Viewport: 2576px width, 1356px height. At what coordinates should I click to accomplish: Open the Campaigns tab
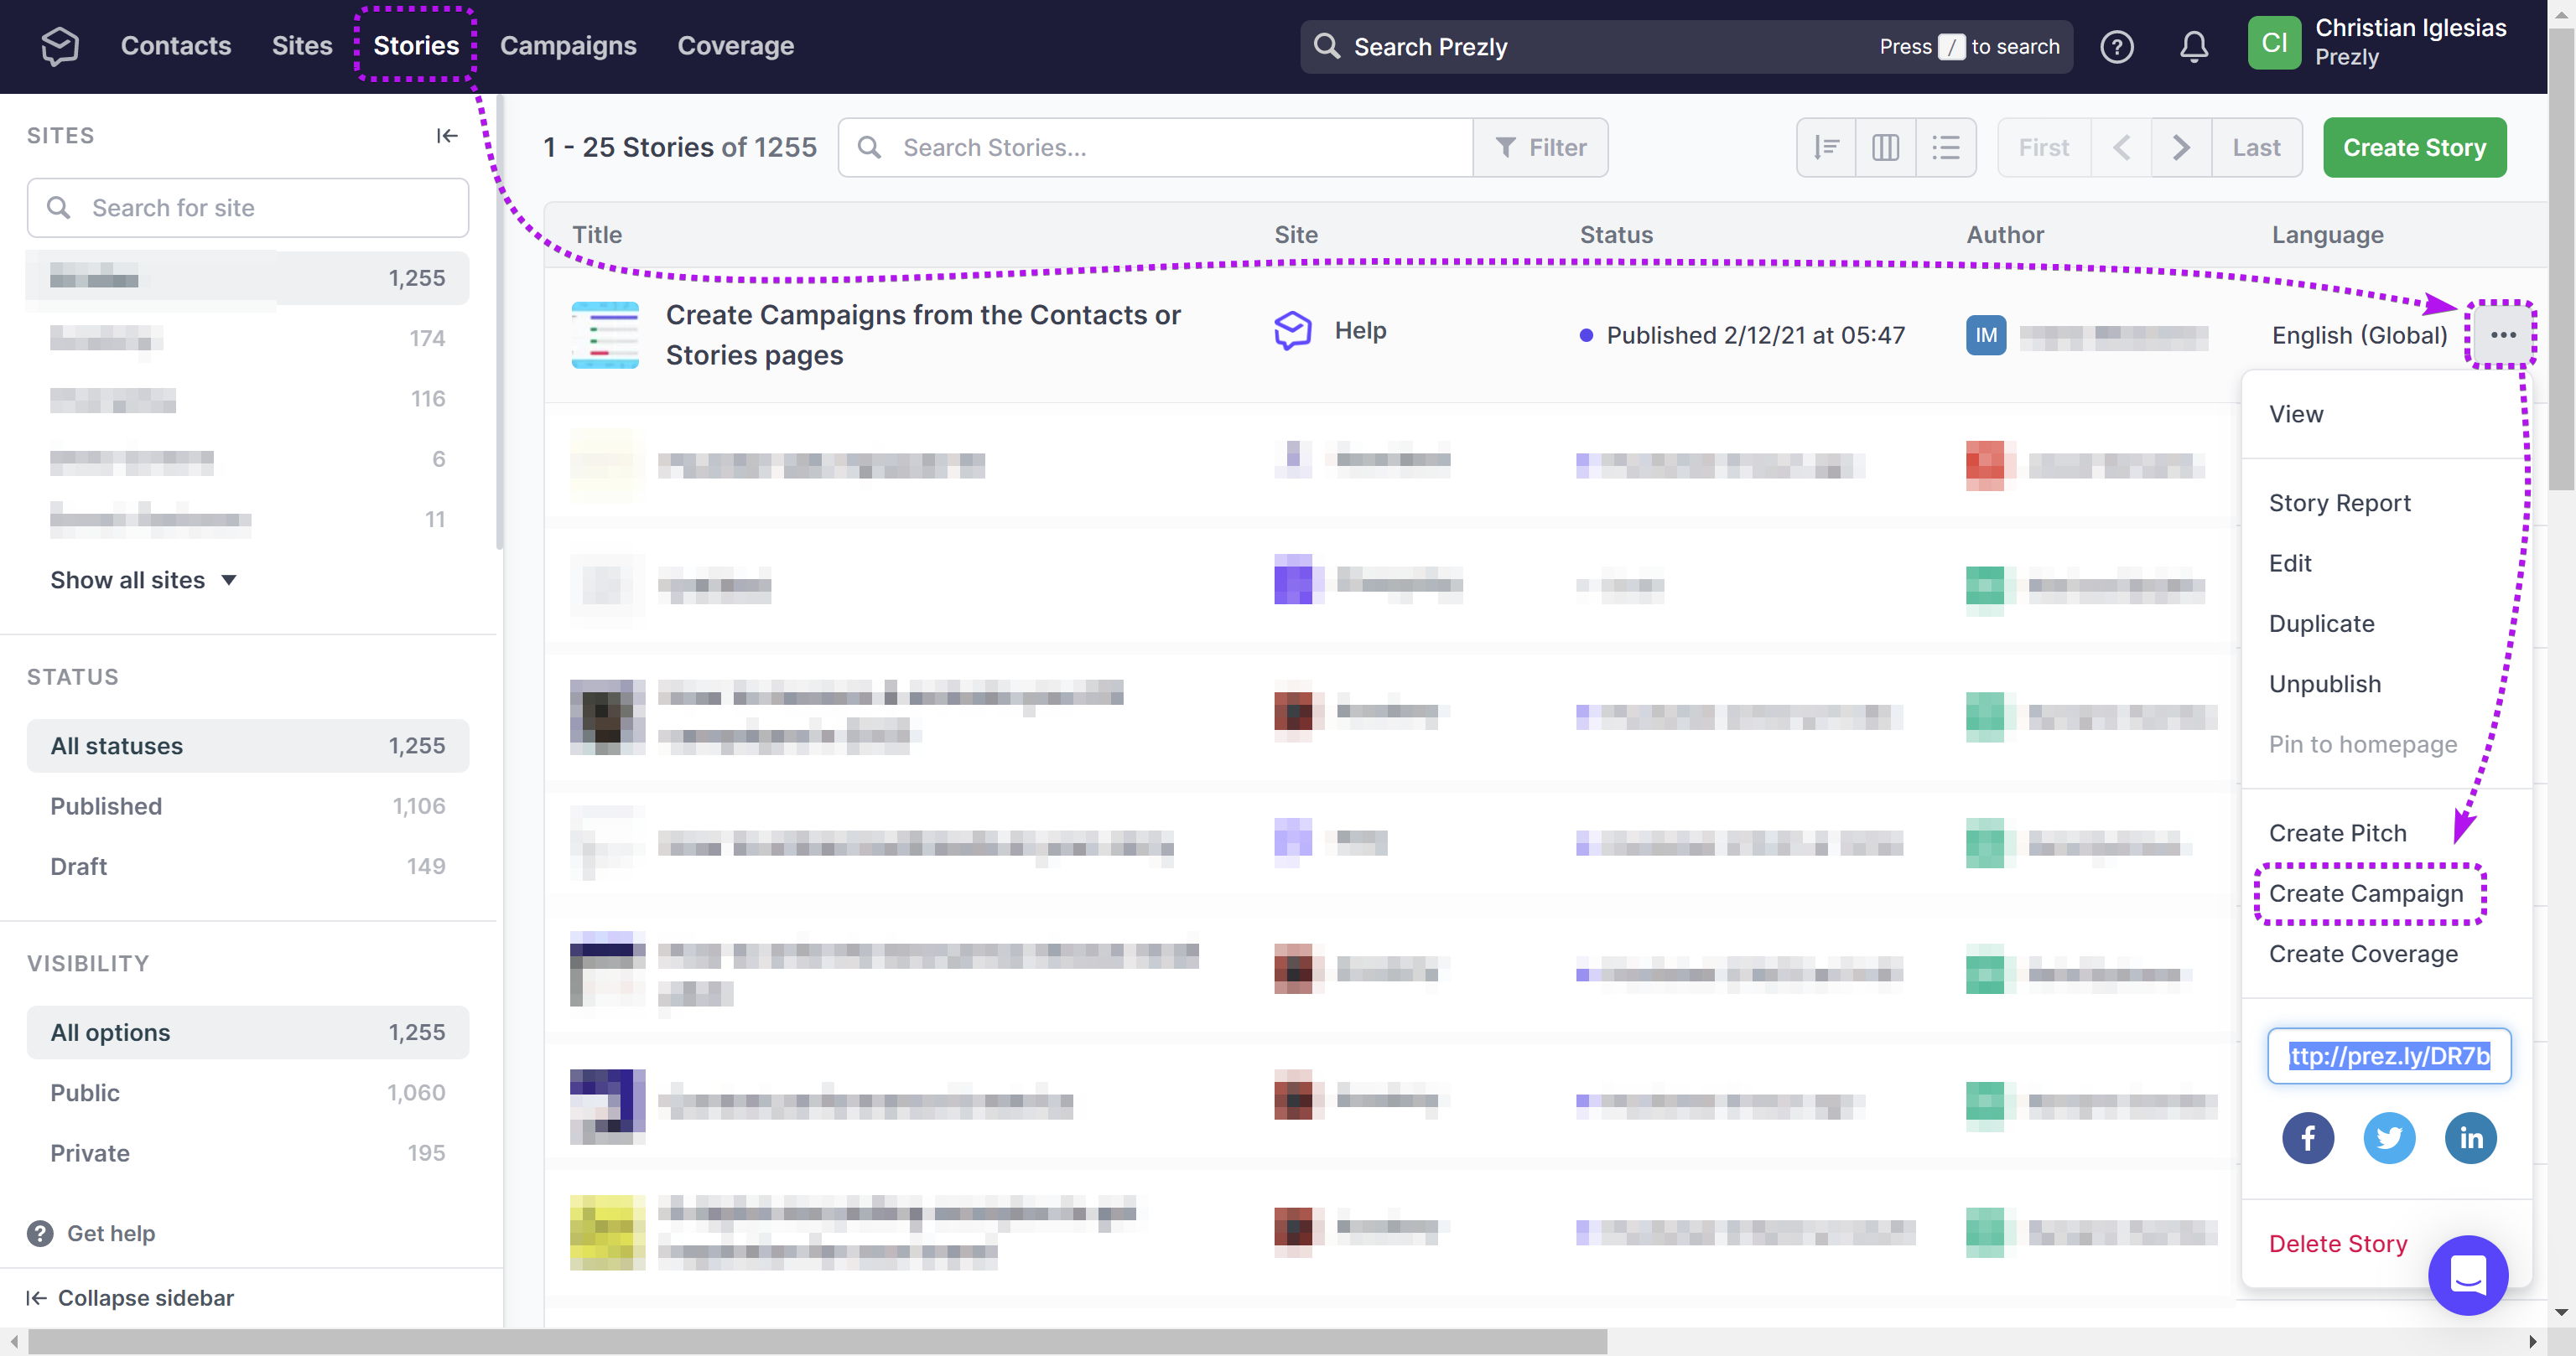[568, 46]
